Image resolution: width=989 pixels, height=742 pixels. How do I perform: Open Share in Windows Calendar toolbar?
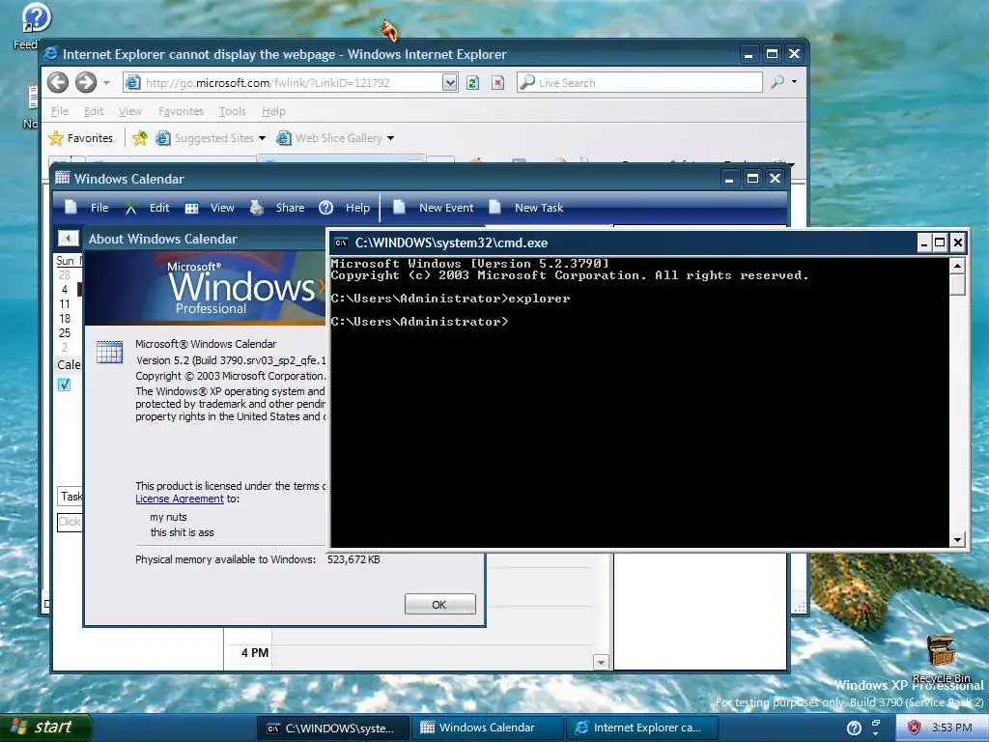tap(277, 208)
